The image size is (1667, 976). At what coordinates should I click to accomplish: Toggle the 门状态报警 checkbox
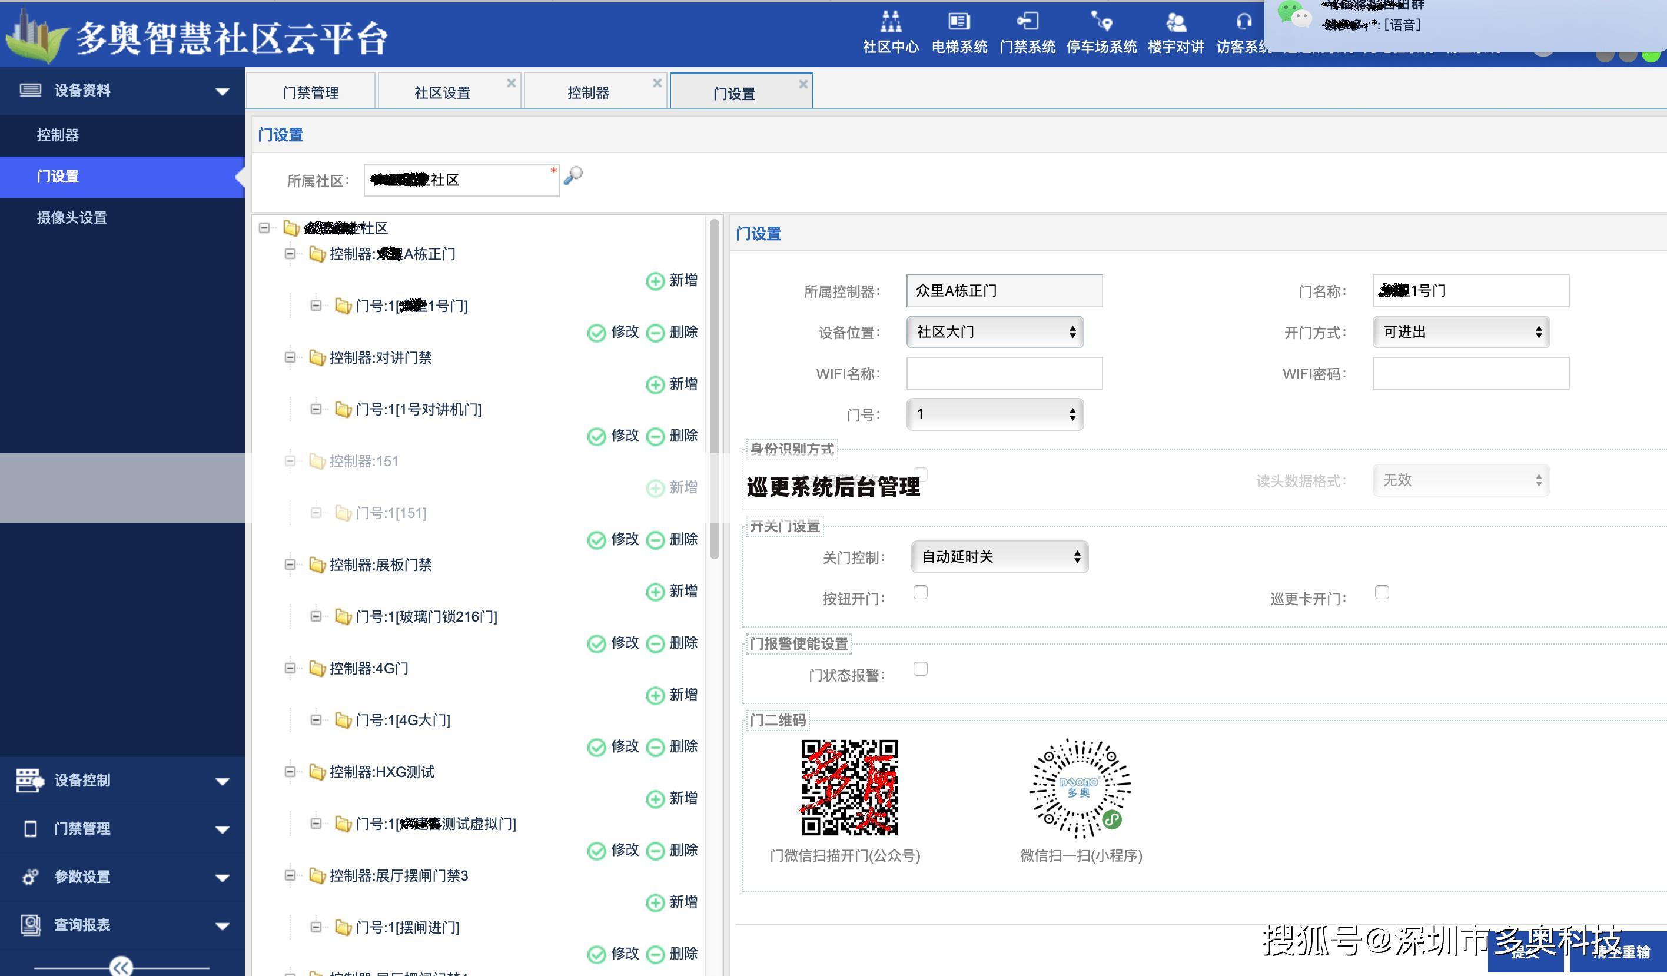(x=920, y=669)
